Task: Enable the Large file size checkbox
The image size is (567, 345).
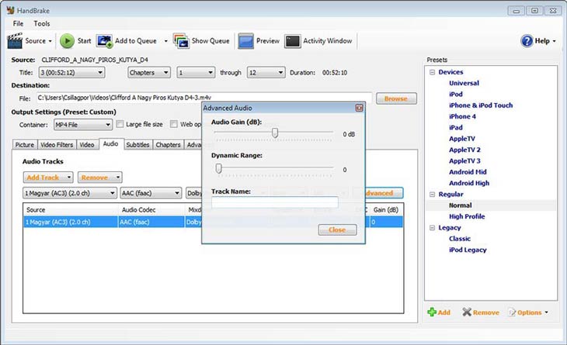Action: click(x=120, y=124)
